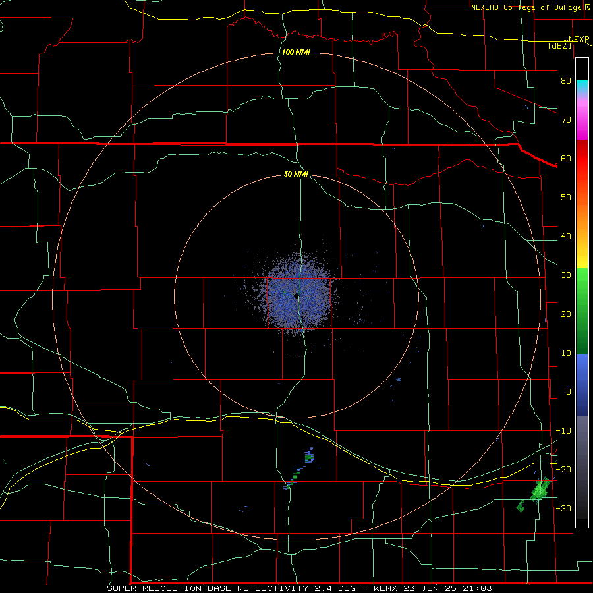Viewport: 593px width, 593px height.
Task: Click the 60 value on the dBZ scale
Action: click(566, 158)
